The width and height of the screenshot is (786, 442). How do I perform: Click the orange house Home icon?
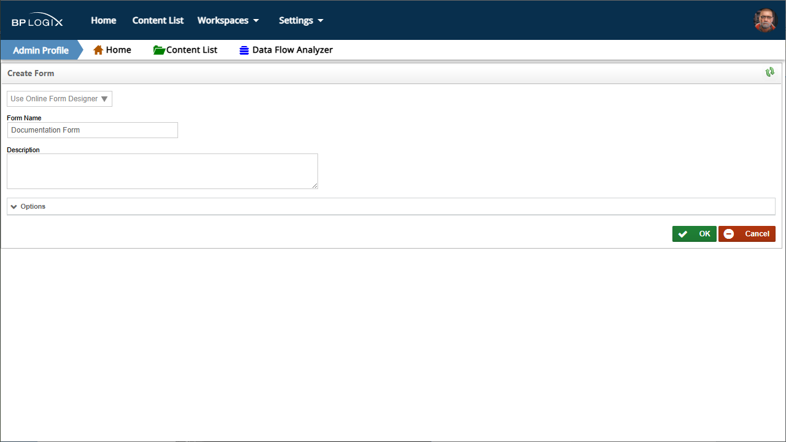[98, 50]
